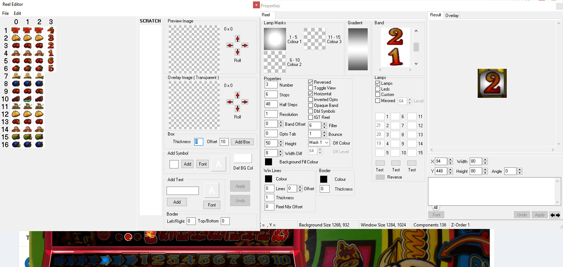This screenshot has height=267, width=563.
Task: Uncheck the Horizontal checkbox
Action: point(310,94)
